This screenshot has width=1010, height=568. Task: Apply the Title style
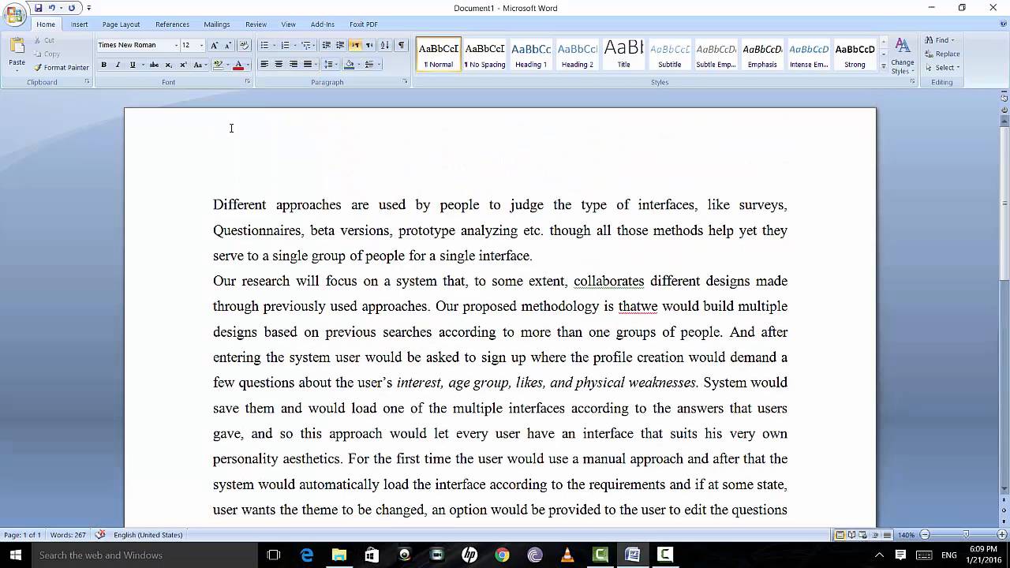pos(623,54)
